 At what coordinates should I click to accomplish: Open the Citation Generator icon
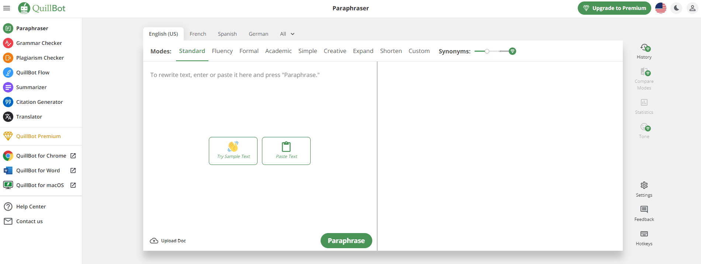click(x=8, y=102)
